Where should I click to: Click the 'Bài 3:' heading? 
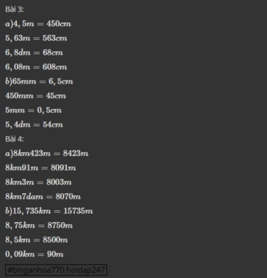point(14,9)
